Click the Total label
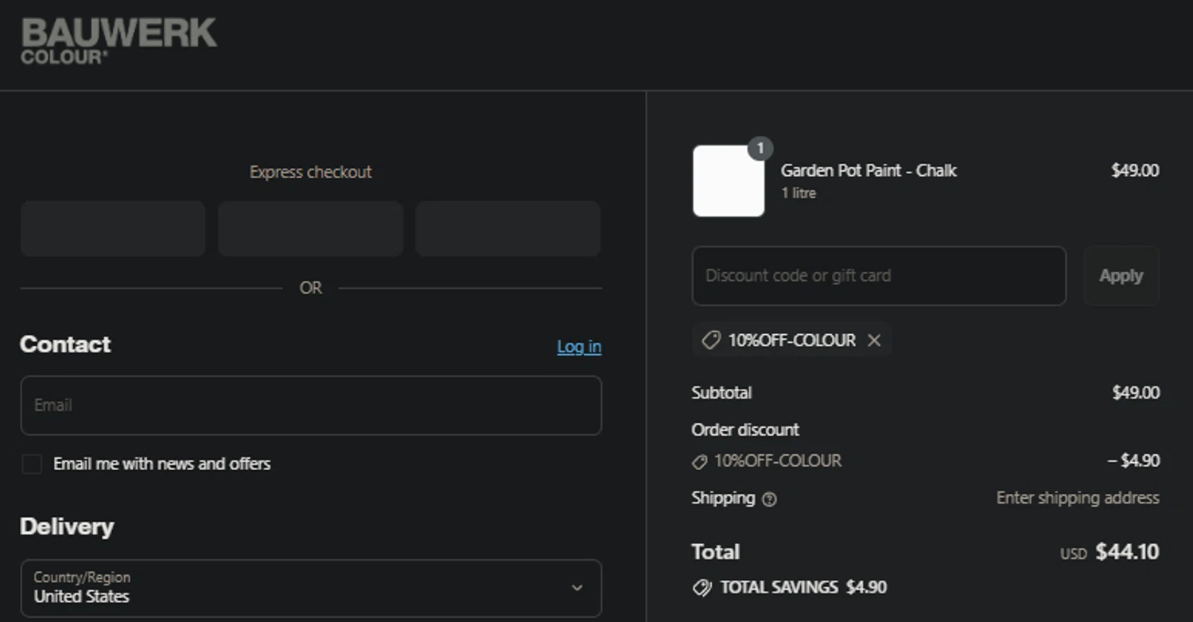This screenshot has height=622, width=1193. click(x=716, y=552)
